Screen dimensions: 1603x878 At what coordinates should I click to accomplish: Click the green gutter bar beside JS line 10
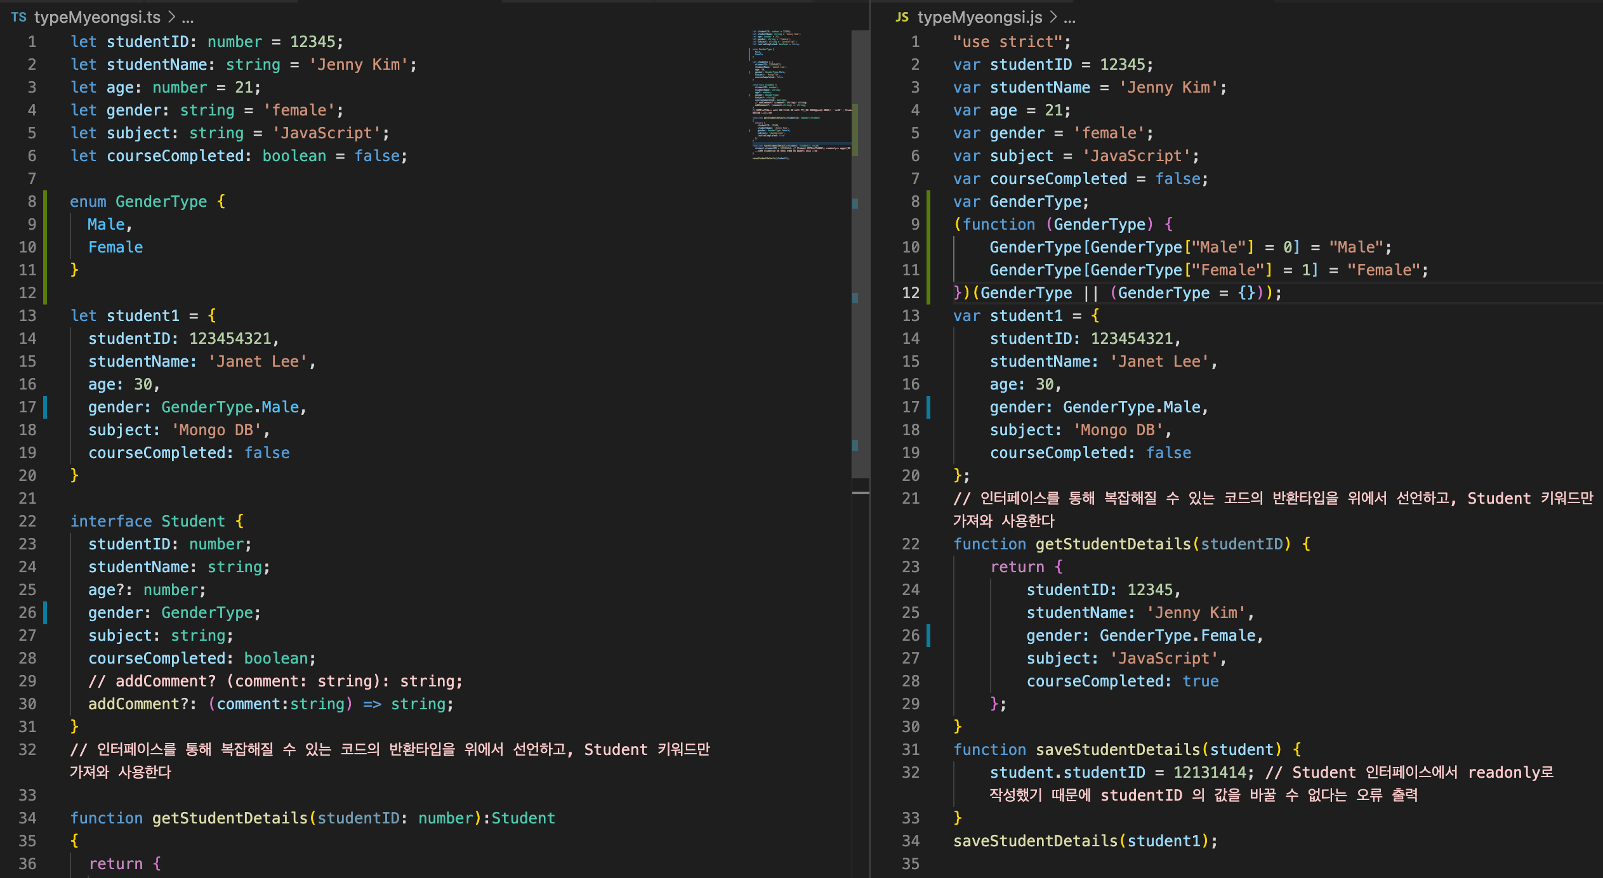928,247
